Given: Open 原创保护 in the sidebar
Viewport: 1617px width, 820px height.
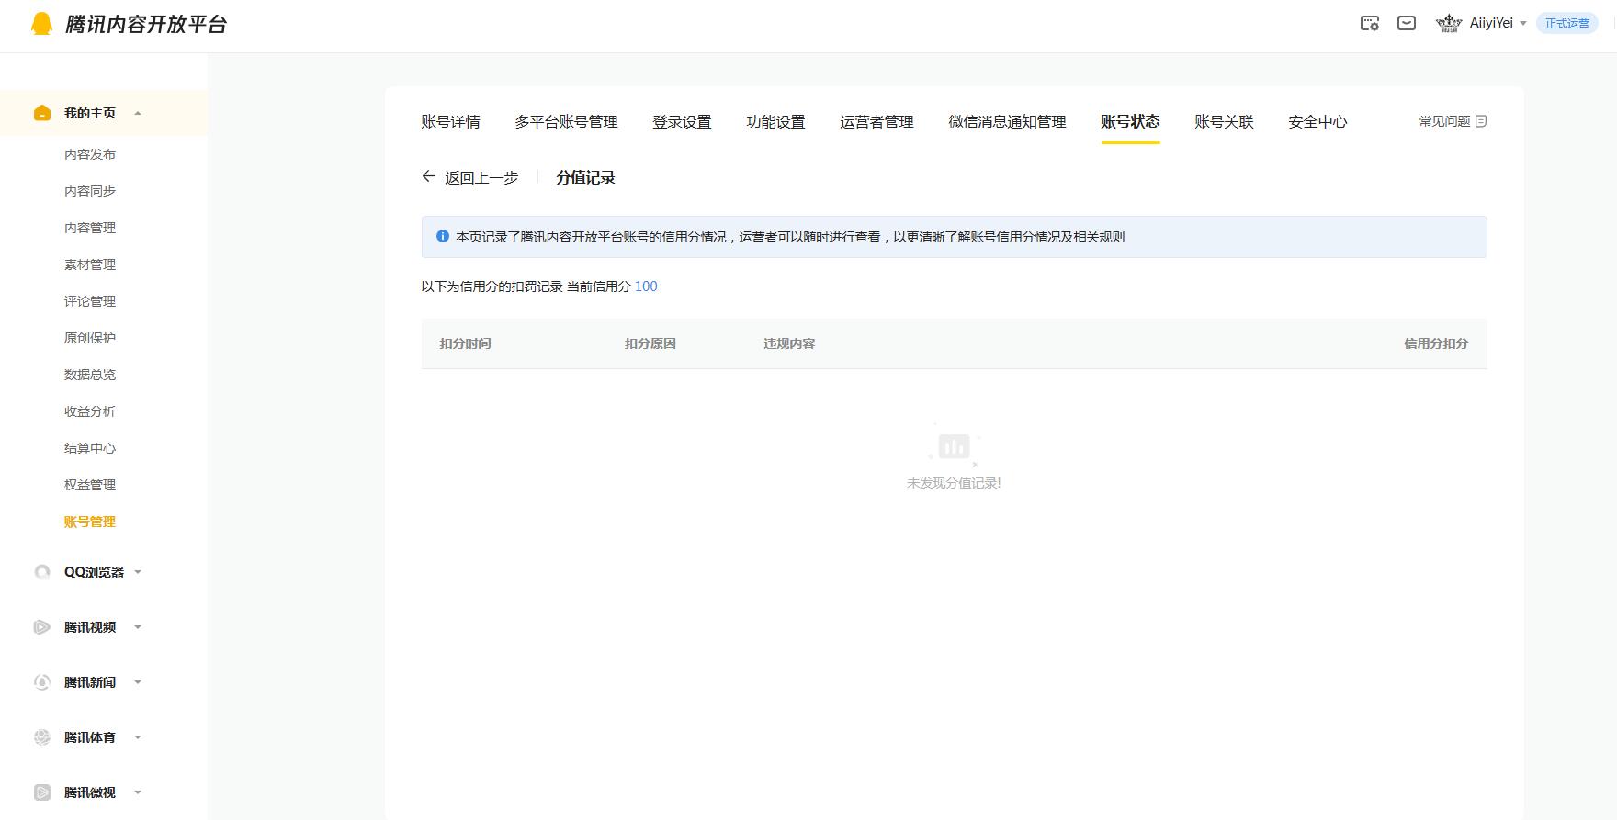Looking at the screenshot, I should click(90, 338).
